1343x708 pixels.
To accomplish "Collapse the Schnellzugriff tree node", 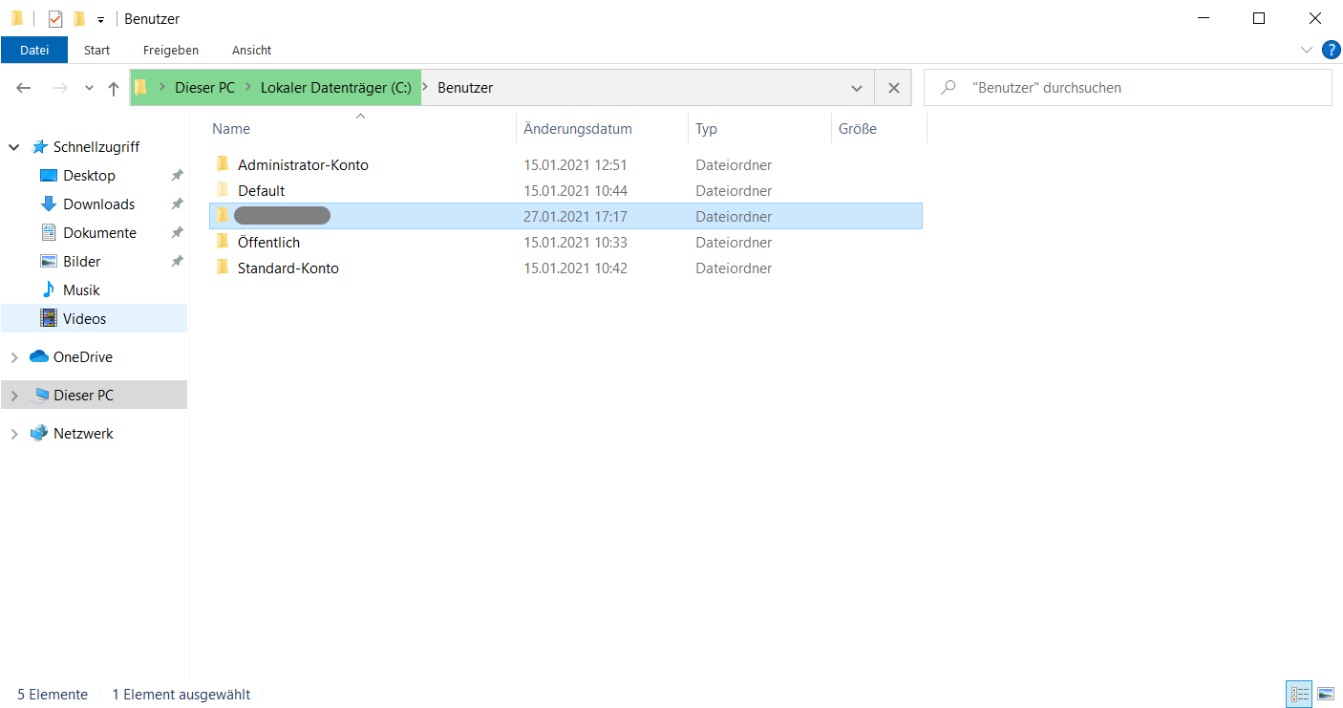I will 14,147.
